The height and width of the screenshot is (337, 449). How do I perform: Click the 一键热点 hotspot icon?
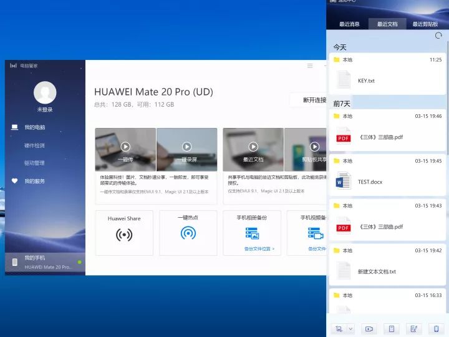click(188, 233)
